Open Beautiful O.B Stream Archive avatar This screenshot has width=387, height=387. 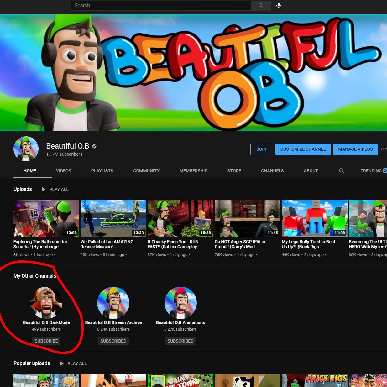(113, 303)
